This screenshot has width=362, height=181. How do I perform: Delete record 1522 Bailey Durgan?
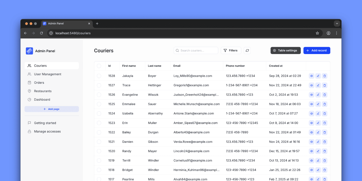click(x=325, y=132)
